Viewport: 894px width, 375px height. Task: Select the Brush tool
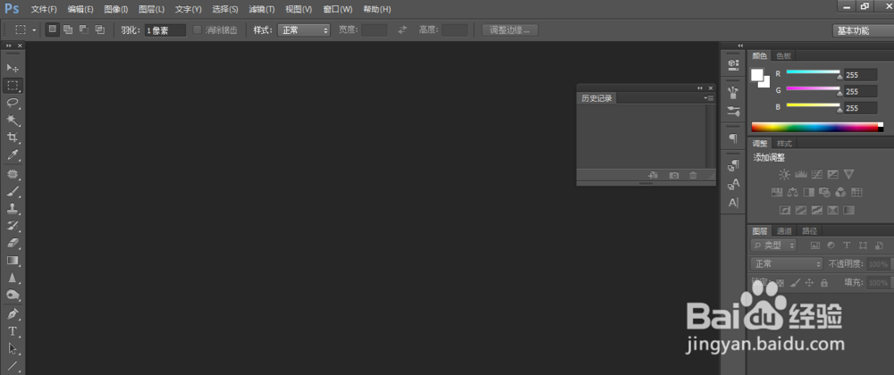pos(13,191)
